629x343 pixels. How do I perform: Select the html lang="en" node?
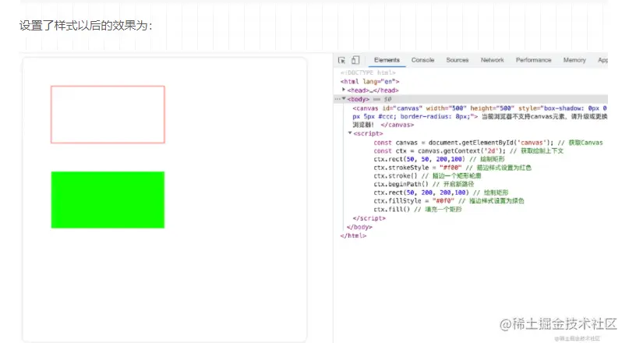[x=370, y=81]
